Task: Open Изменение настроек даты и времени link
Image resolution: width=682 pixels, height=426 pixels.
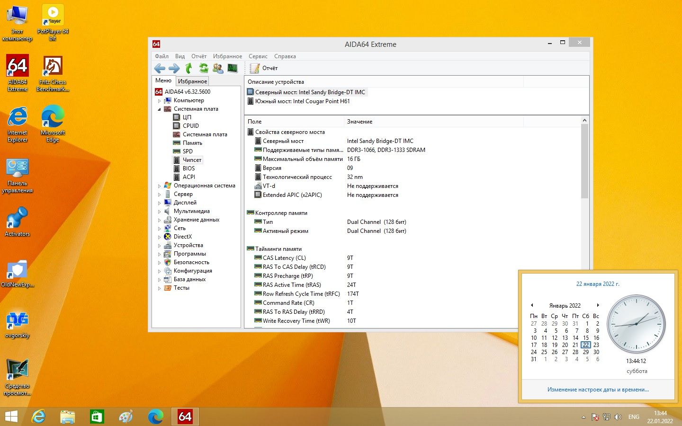Action: tap(598, 390)
